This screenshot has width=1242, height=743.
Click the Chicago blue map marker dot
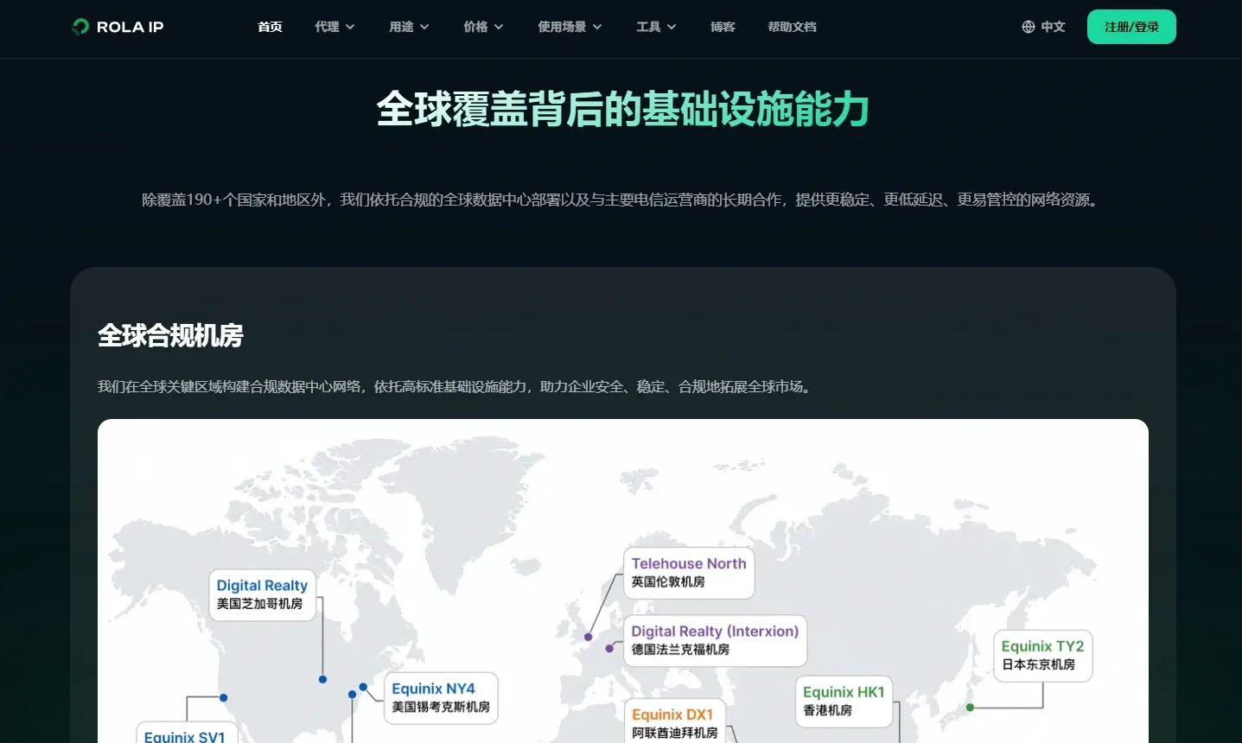[x=322, y=679]
